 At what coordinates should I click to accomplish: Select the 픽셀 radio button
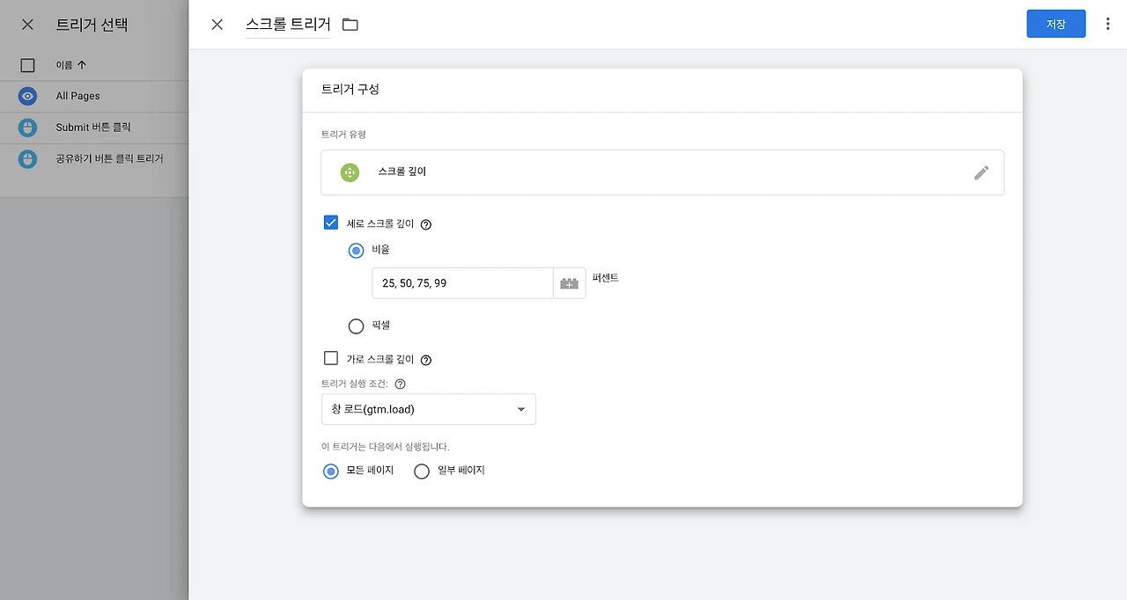(x=356, y=326)
